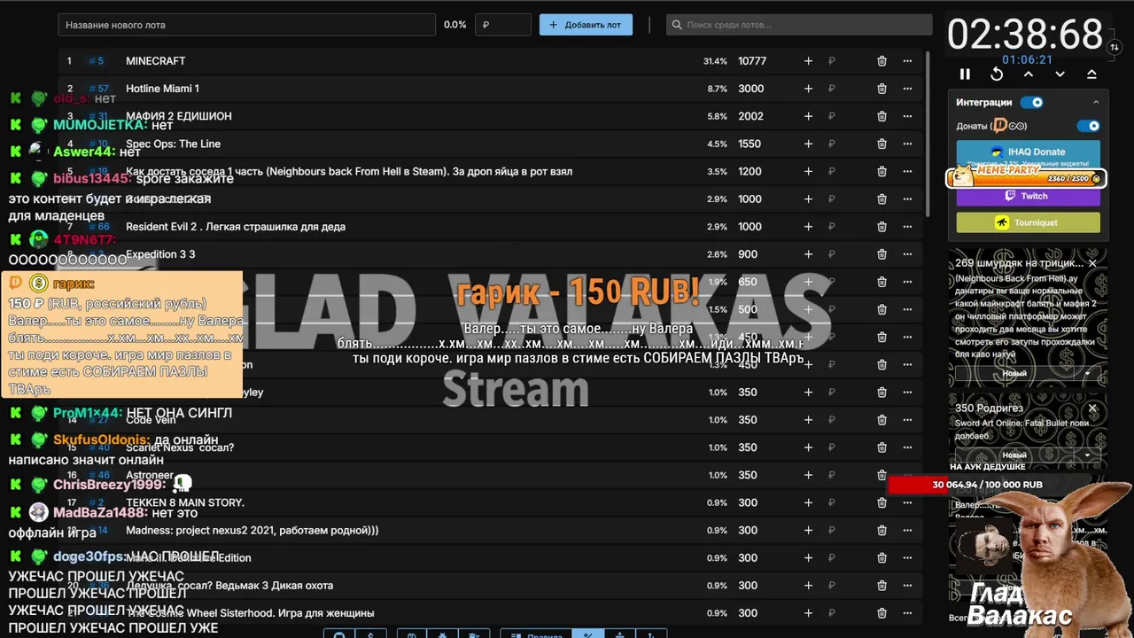1134x638 pixels.
Task: Click the Новый button on 269 donation
Action: [1014, 373]
